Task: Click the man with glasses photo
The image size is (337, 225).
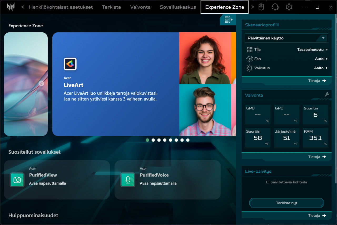Action: [205, 110]
